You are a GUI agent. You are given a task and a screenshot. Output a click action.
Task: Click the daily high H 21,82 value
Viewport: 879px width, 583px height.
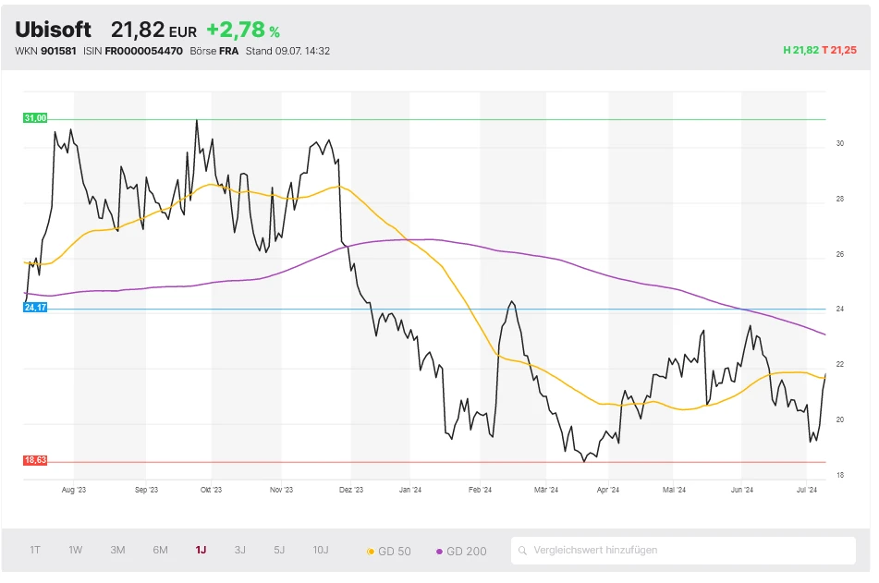coord(800,51)
